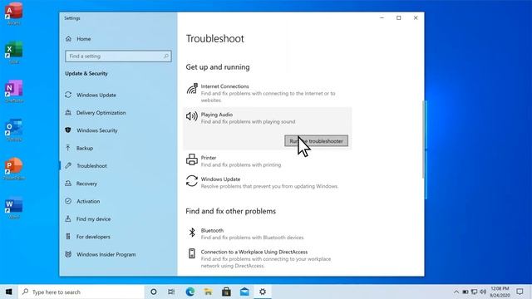The width and height of the screenshot is (532, 299).
Task: Open Microsoft Edge from taskbar
Action: [190, 292]
